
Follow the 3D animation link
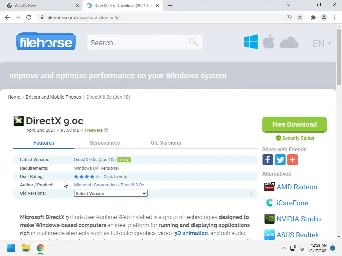click(x=191, y=233)
